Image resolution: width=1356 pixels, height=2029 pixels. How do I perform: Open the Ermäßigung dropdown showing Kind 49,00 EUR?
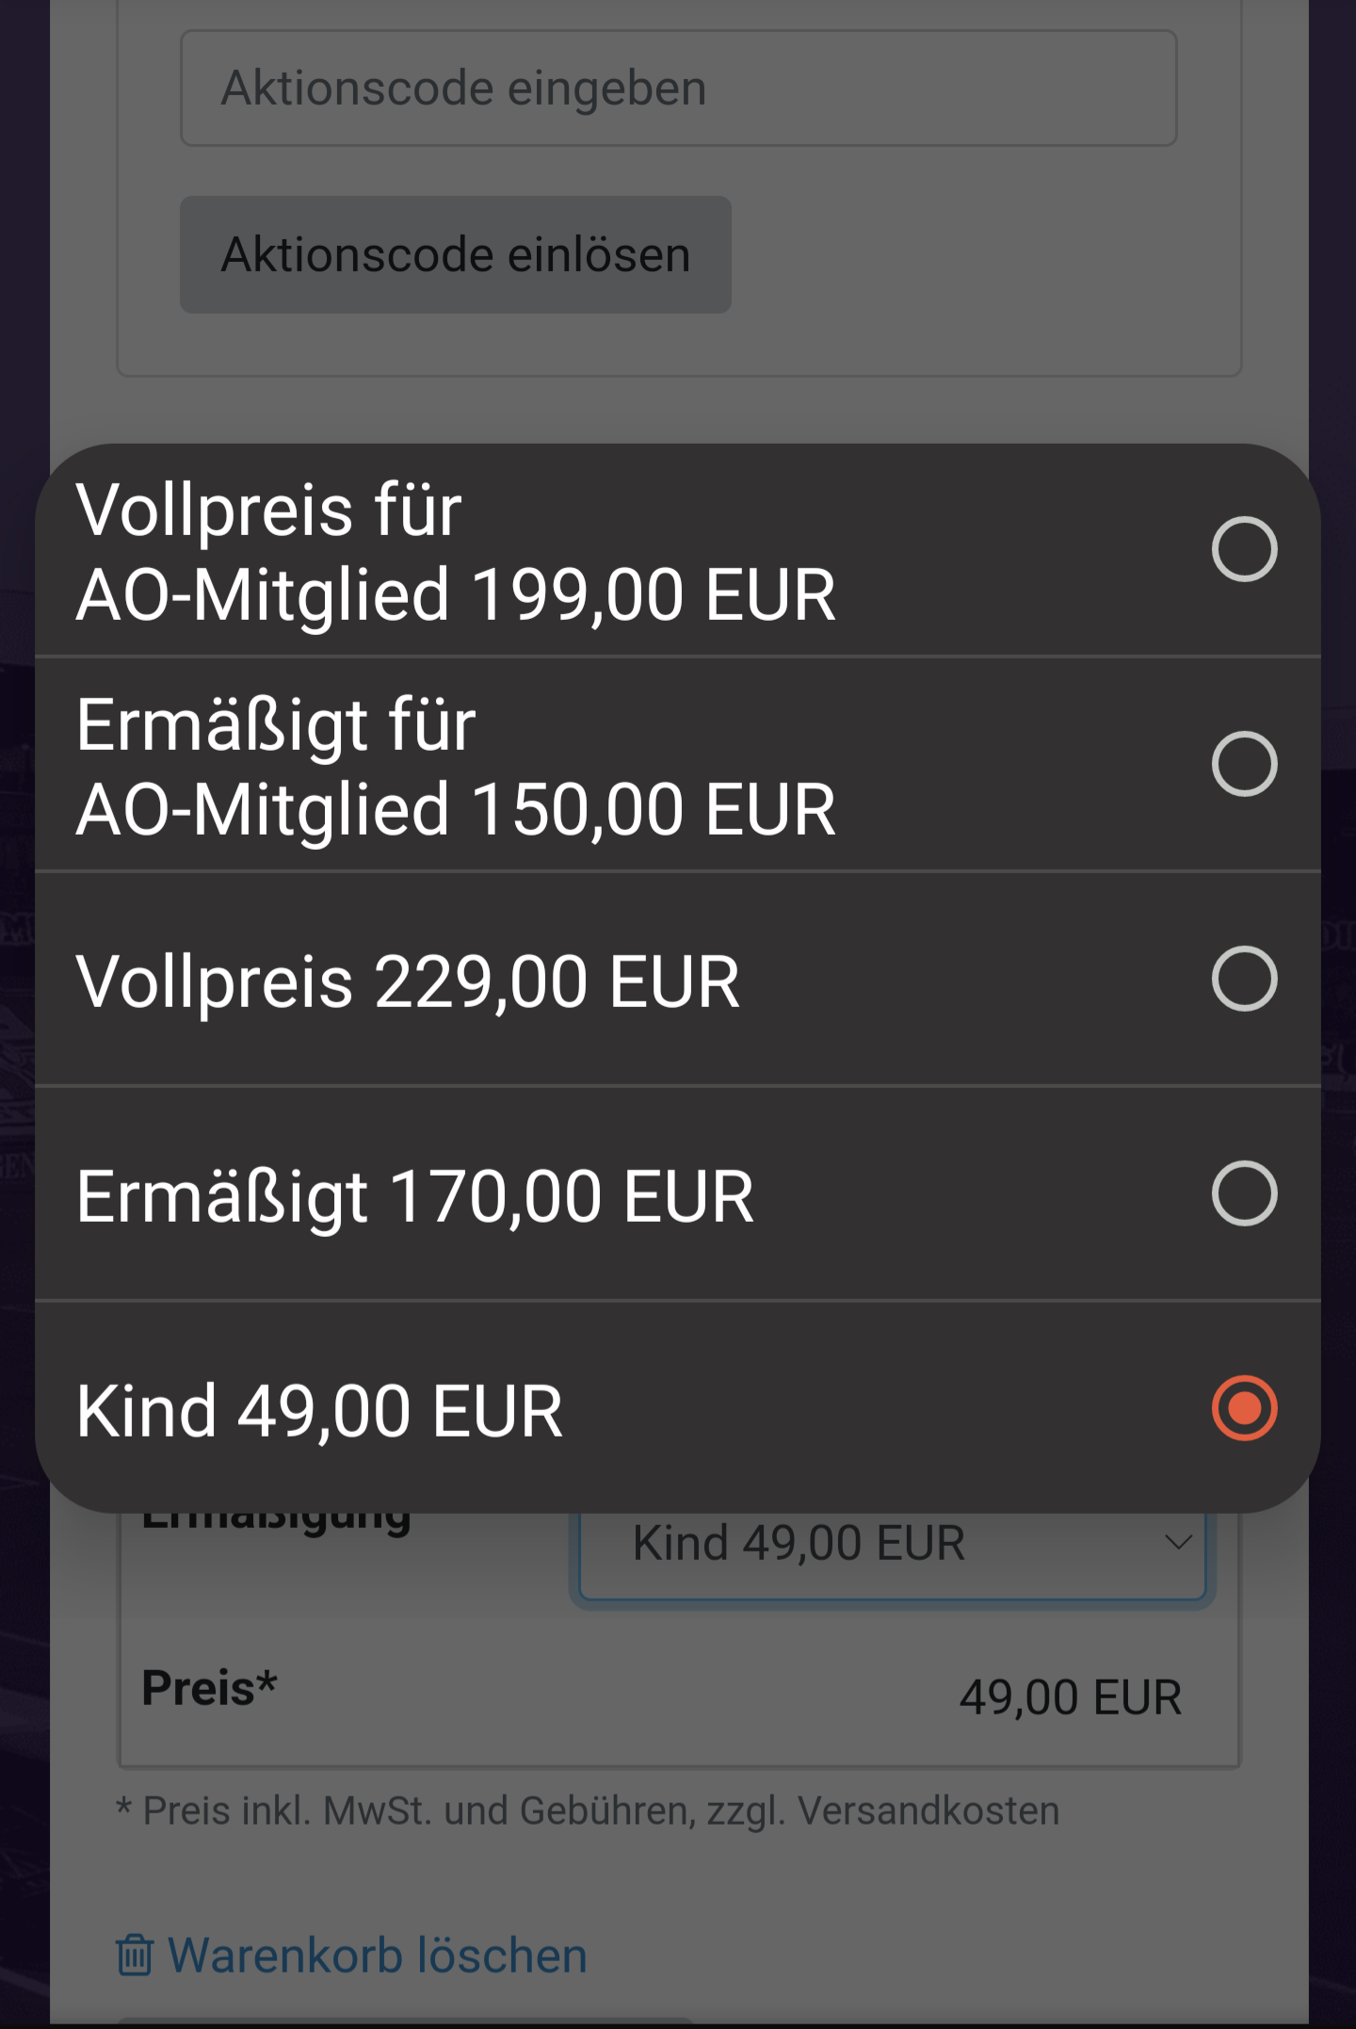tap(892, 1554)
